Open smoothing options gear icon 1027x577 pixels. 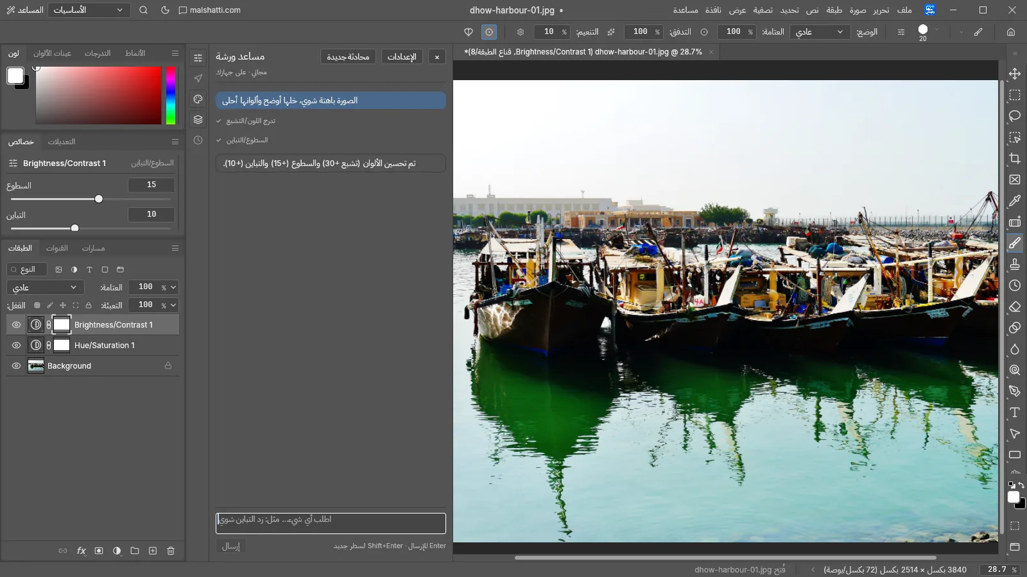click(x=521, y=32)
